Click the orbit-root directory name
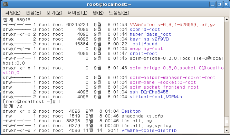Image resolution: width=230 pixels, height=135 pixels. pyautogui.click(x=143, y=54)
